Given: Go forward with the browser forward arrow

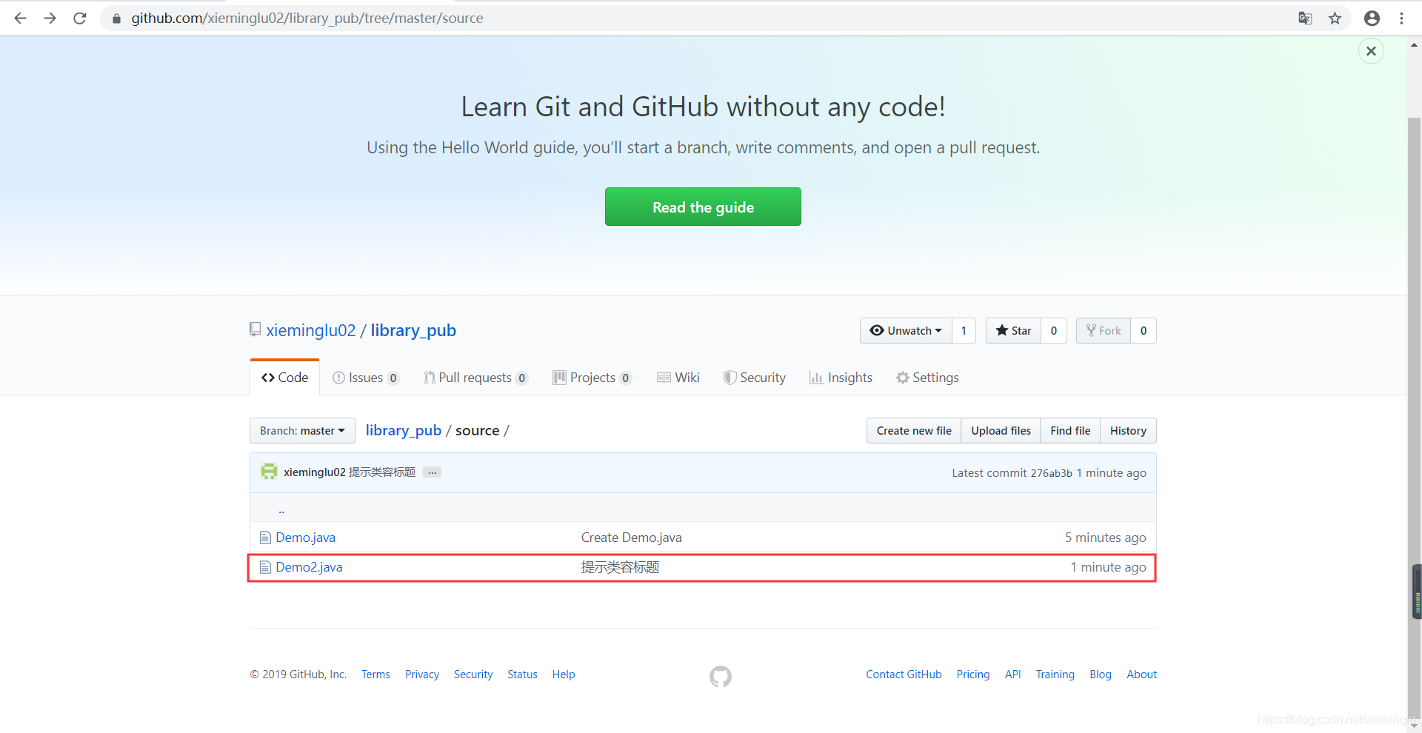Looking at the screenshot, I should [50, 19].
